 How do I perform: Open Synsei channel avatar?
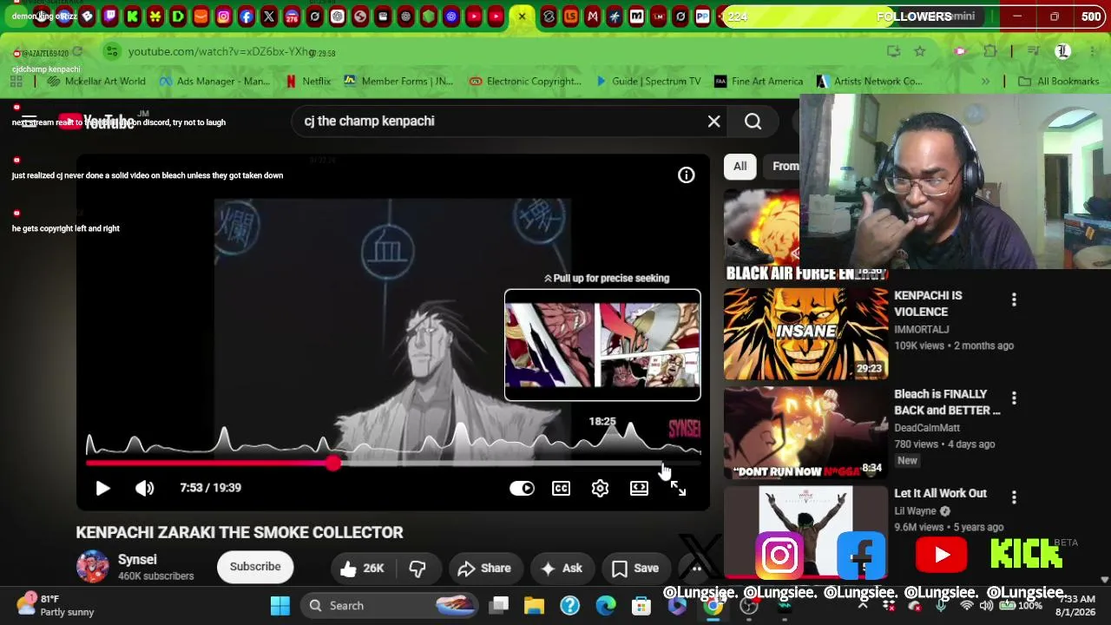point(92,566)
